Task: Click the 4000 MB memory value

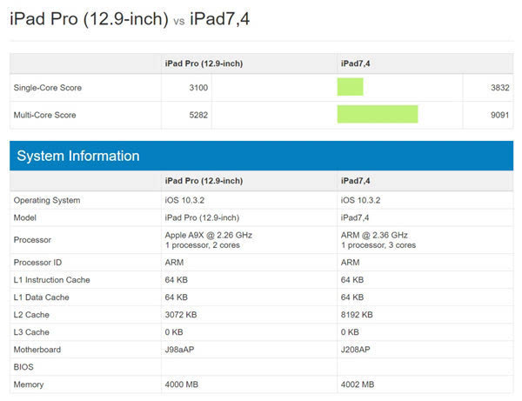Action: click(182, 384)
